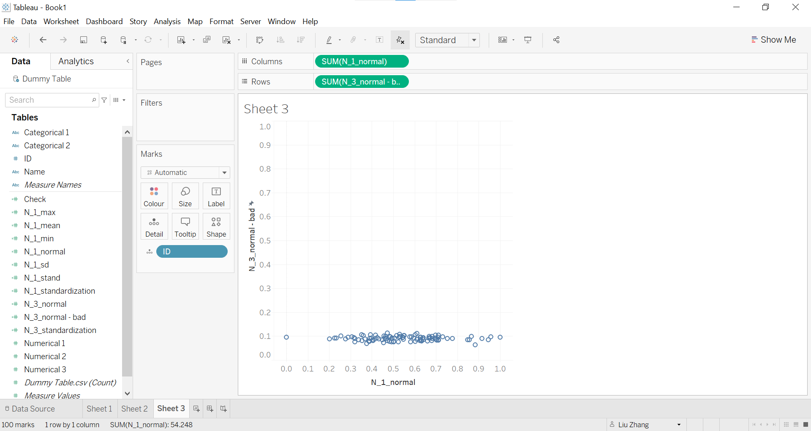Open the Format menu

[x=221, y=22]
